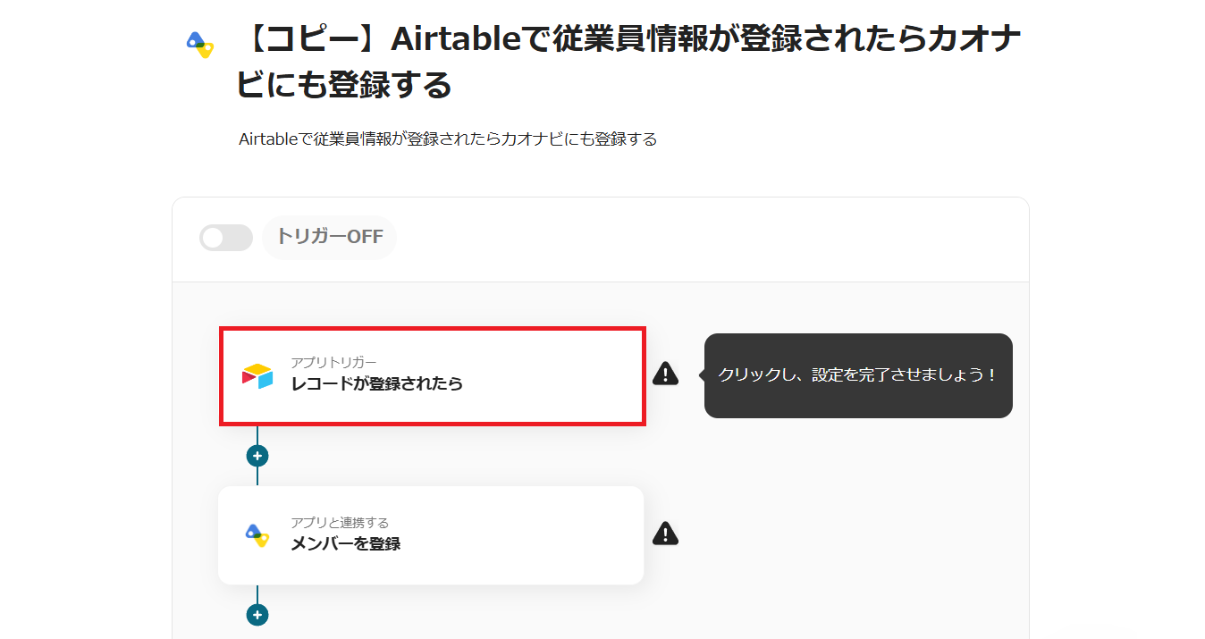This screenshot has height=639, width=1205.
Task: Open the メンバーを登録 action step
Action: (431, 535)
